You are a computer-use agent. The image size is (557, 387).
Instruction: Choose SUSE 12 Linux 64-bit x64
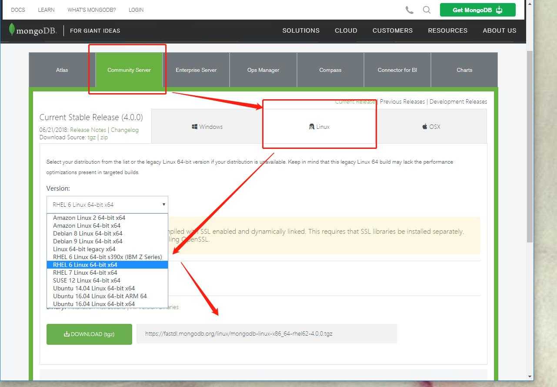coord(107,280)
